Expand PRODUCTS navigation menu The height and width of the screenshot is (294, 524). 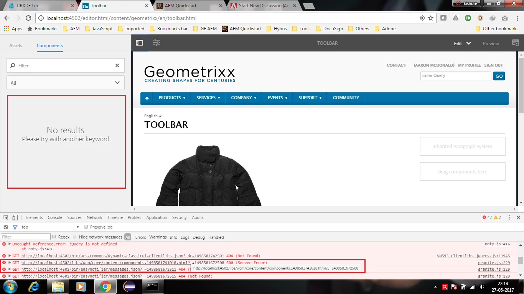coord(172,98)
